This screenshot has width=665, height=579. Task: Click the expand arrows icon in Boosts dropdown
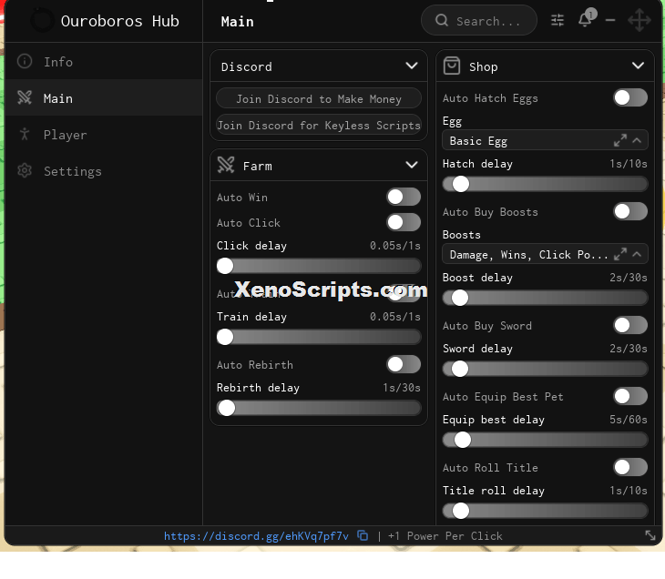pyautogui.click(x=620, y=254)
